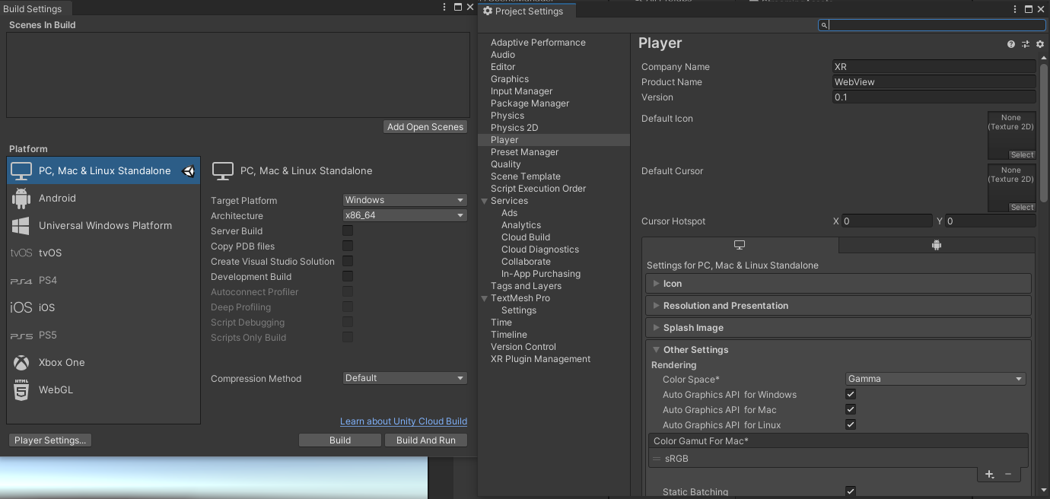1050x499 pixels.
Task: Open Tags and Layers settings
Action: click(x=526, y=286)
